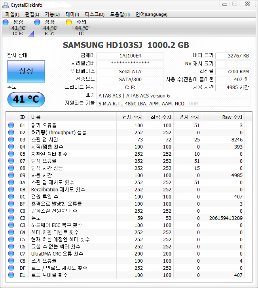The width and height of the screenshot is (258, 288).
Task: Click status orb of BF 충격으로 발생한 오류율
Action: 11,204
